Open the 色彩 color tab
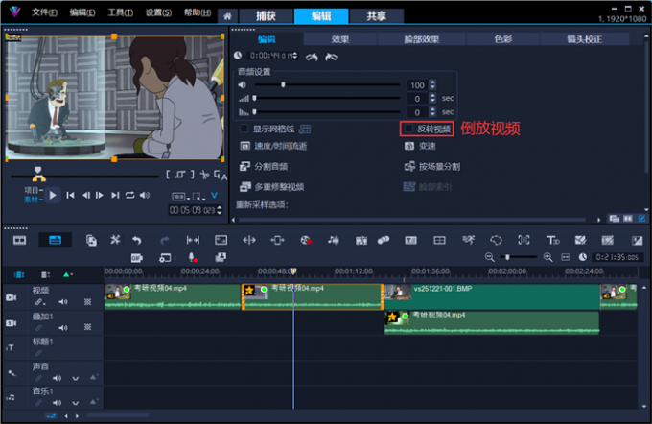The height and width of the screenshot is (424, 652). (502, 39)
